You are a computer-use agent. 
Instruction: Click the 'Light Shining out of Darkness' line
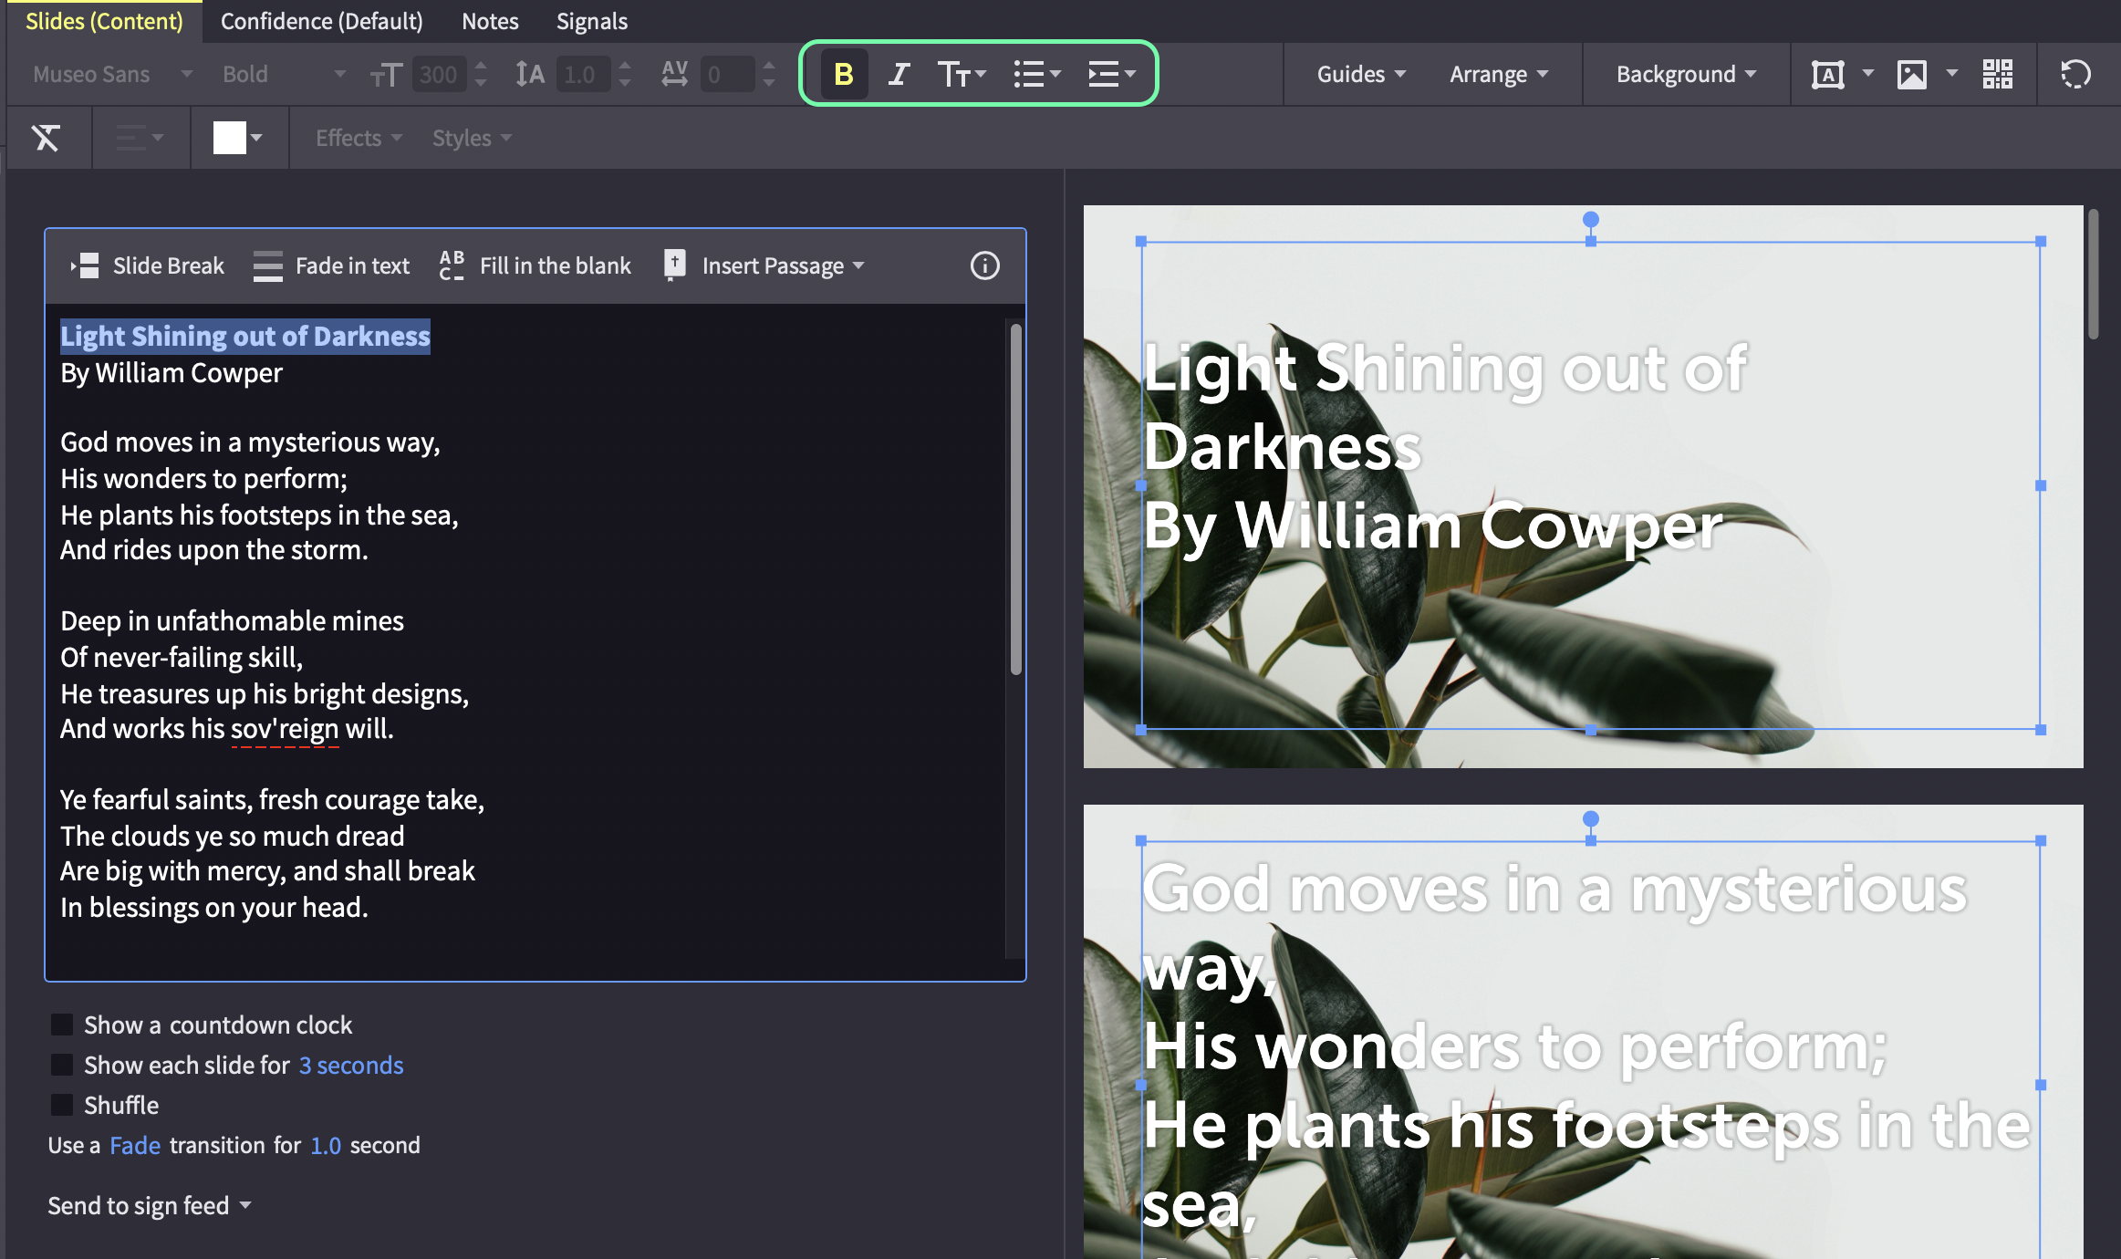(244, 336)
